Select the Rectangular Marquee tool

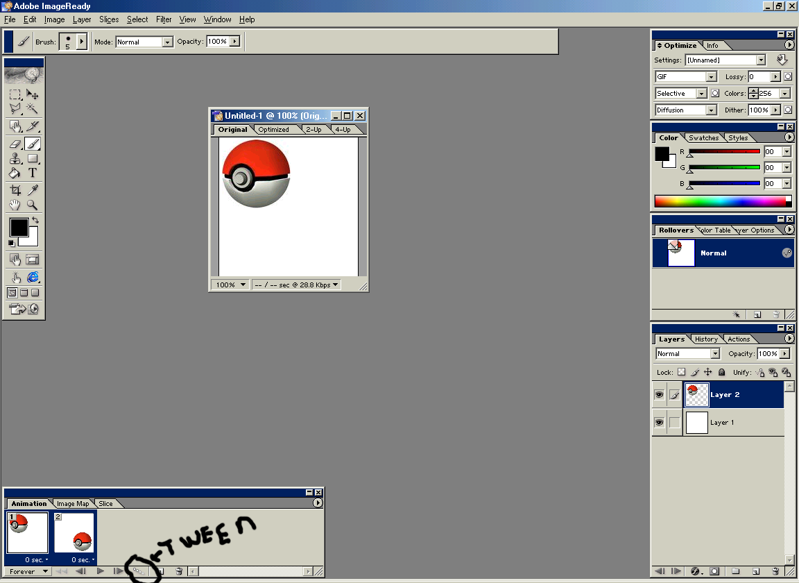coord(15,94)
